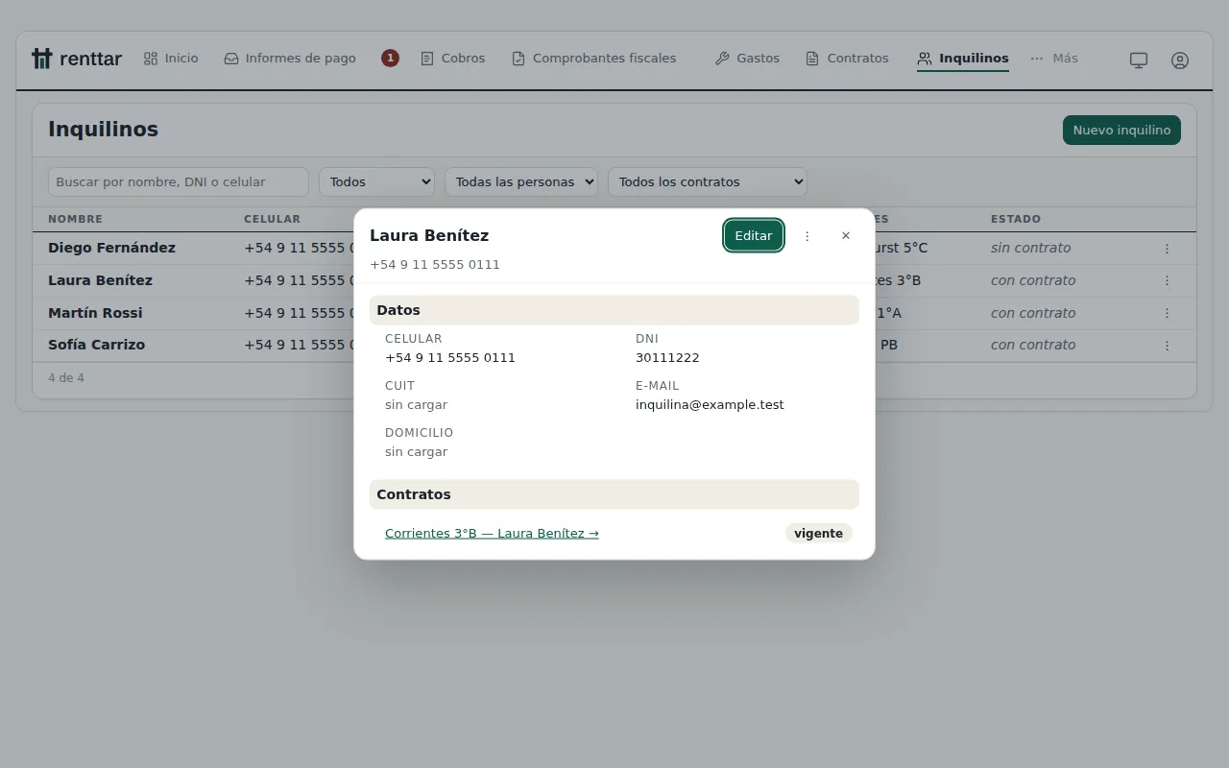Image resolution: width=1229 pixels, height=768 pixels.
Task: Open row options for Diego Fernández
Action: click(1167, 249)
